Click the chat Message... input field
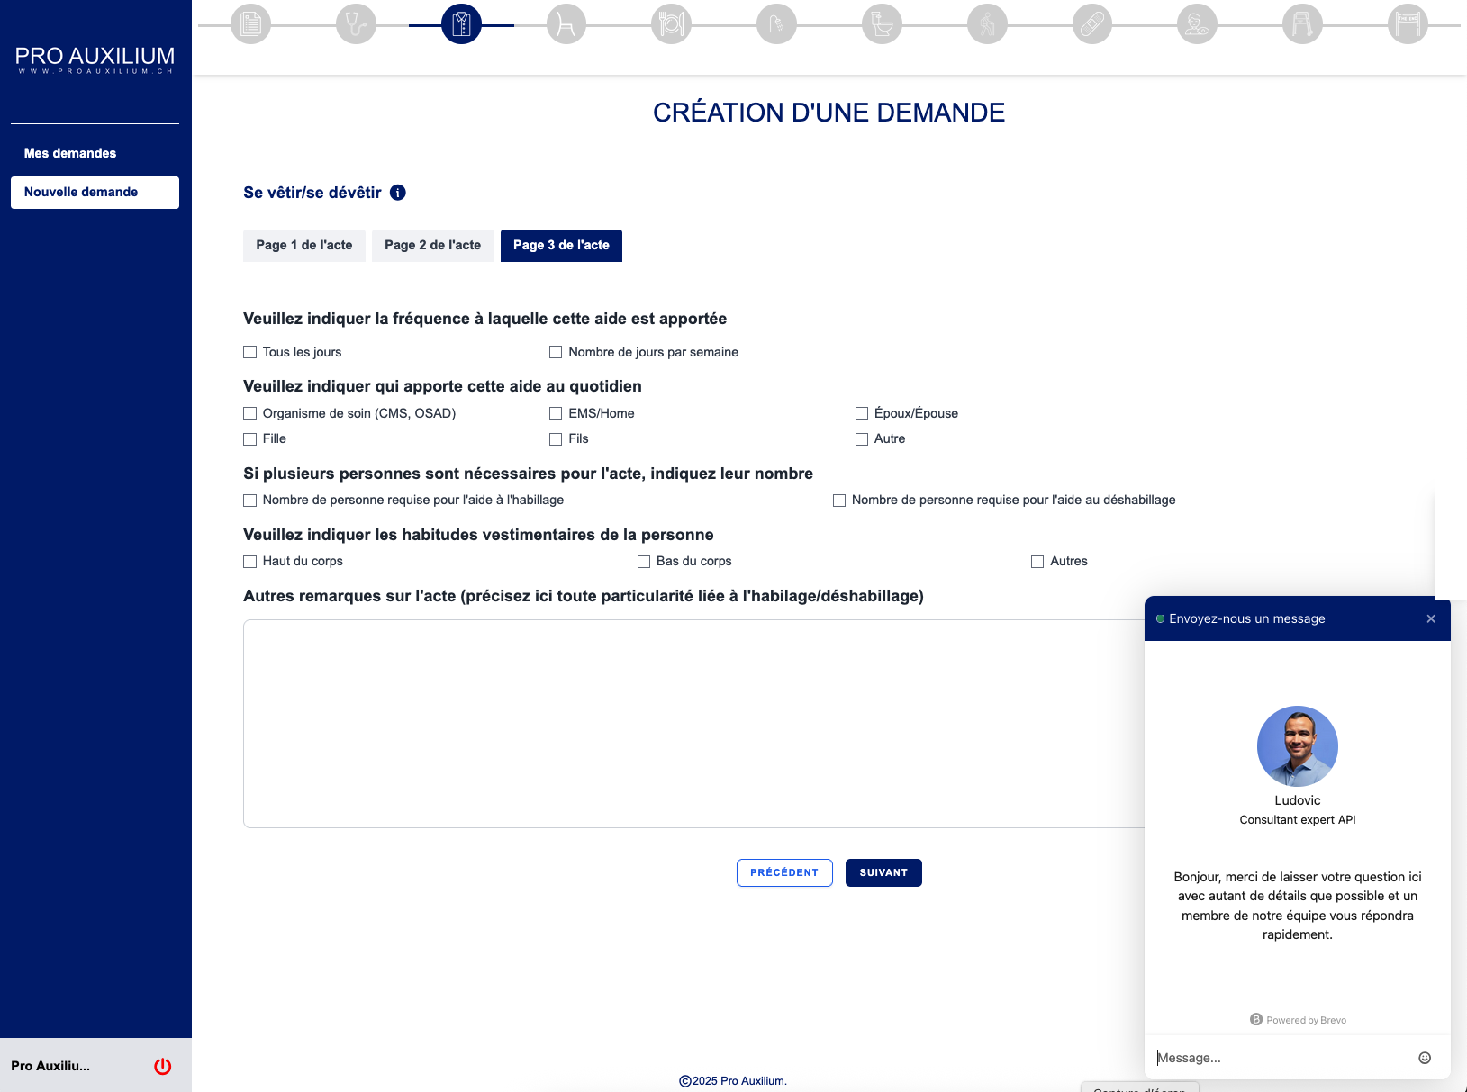This screenshot has width=1467, height=1092. [x=1283, y=1058]
